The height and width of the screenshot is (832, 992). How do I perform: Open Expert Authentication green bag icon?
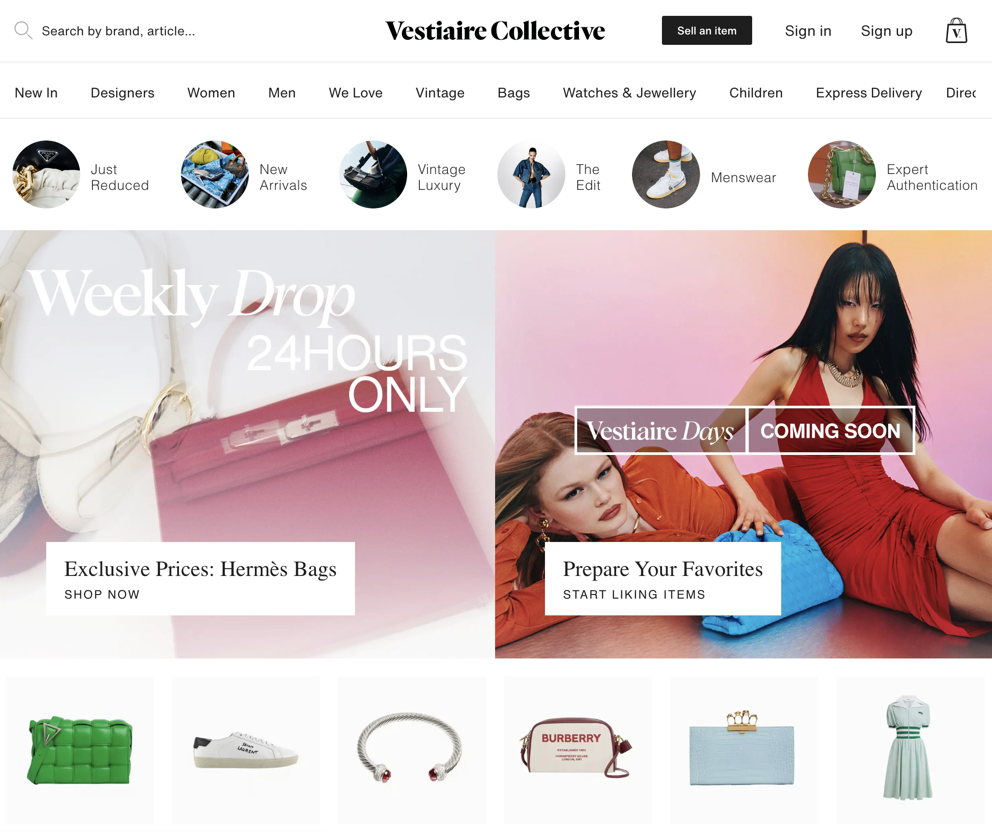click(x=842, y=174)
